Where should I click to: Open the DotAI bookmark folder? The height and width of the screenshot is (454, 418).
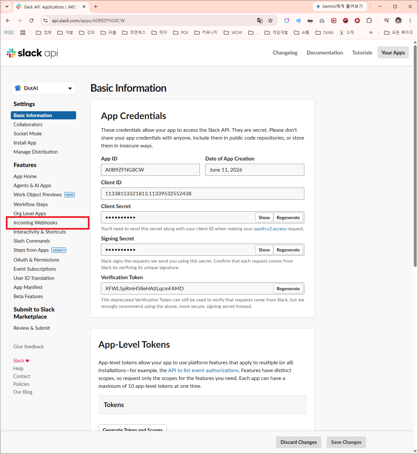click(325, 33)
